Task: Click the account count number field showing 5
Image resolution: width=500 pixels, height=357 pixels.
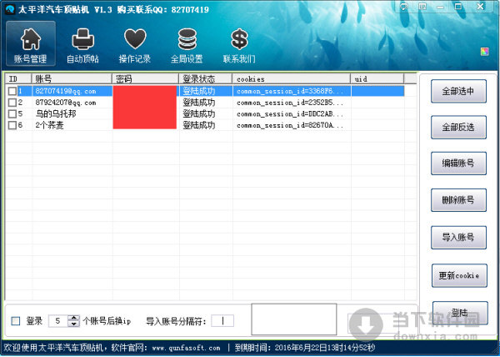Action: pyautogui.click(x=58, y=321)
